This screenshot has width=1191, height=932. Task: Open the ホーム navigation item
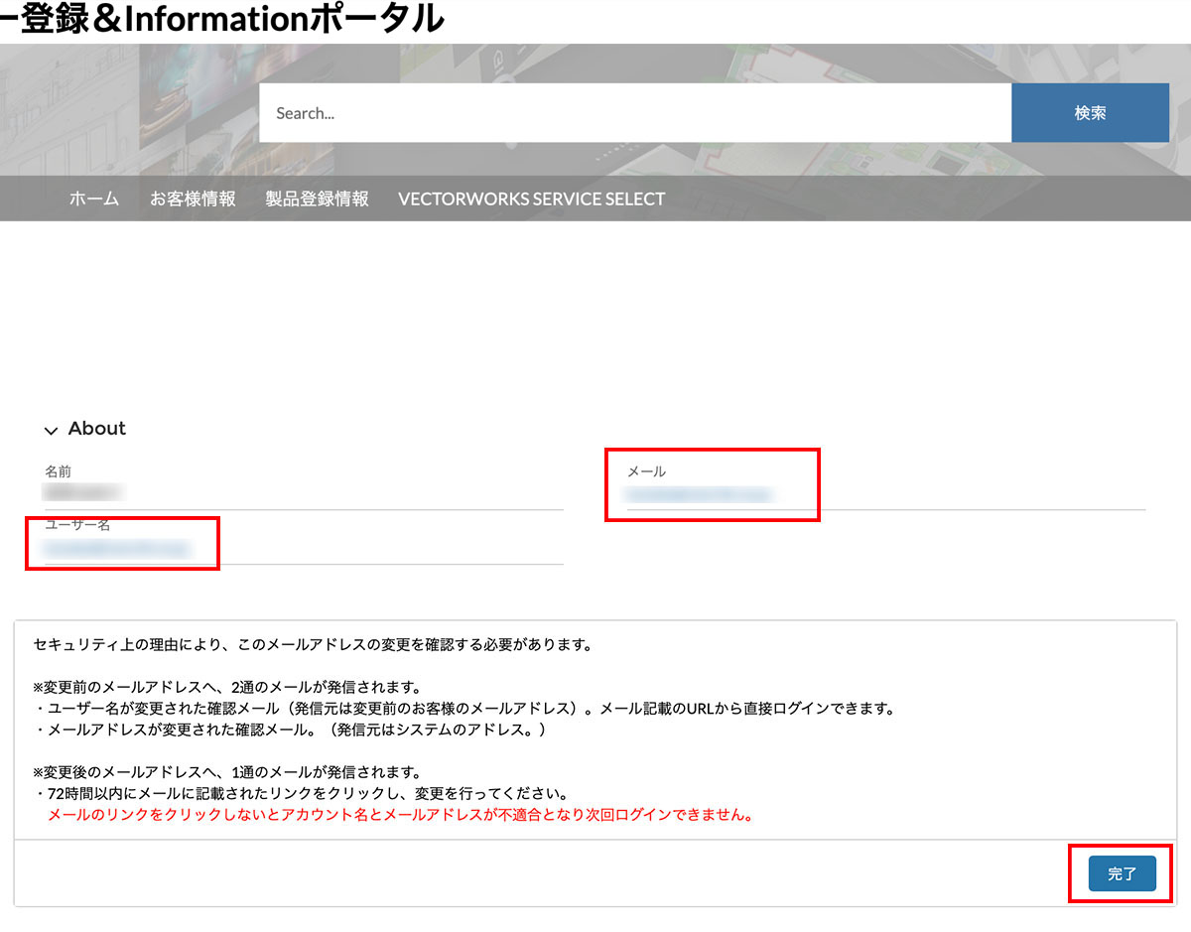pos(94,199)
